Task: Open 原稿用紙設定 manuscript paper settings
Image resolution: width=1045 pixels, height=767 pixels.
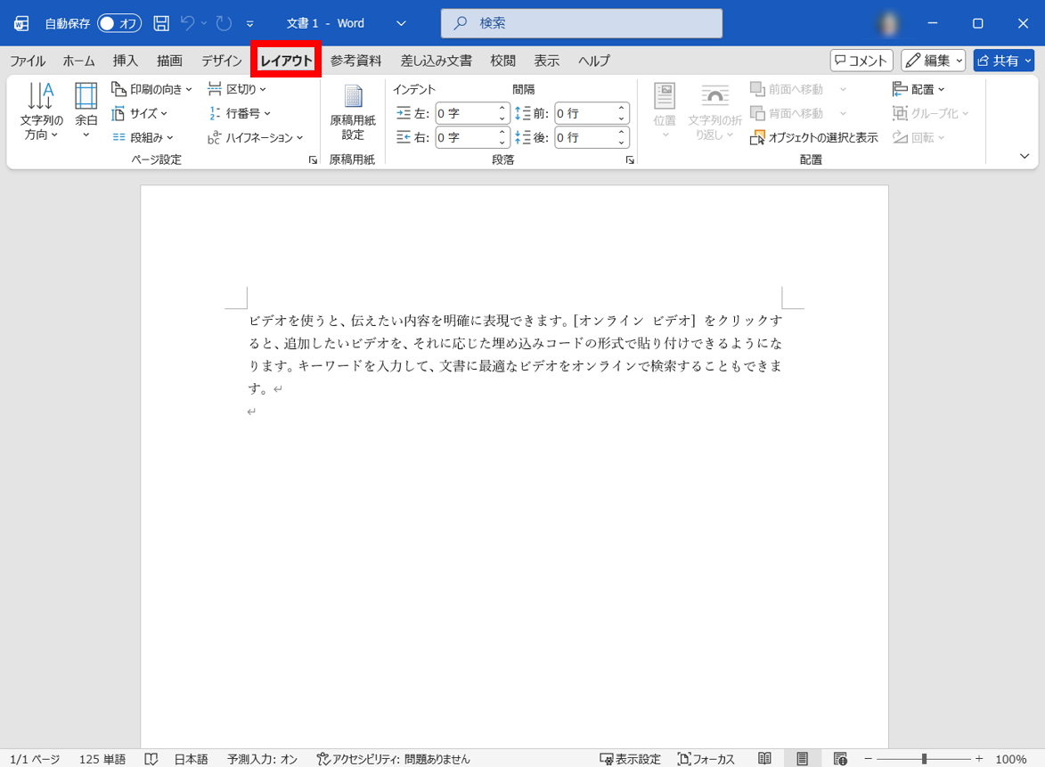Action: point(353,112)
